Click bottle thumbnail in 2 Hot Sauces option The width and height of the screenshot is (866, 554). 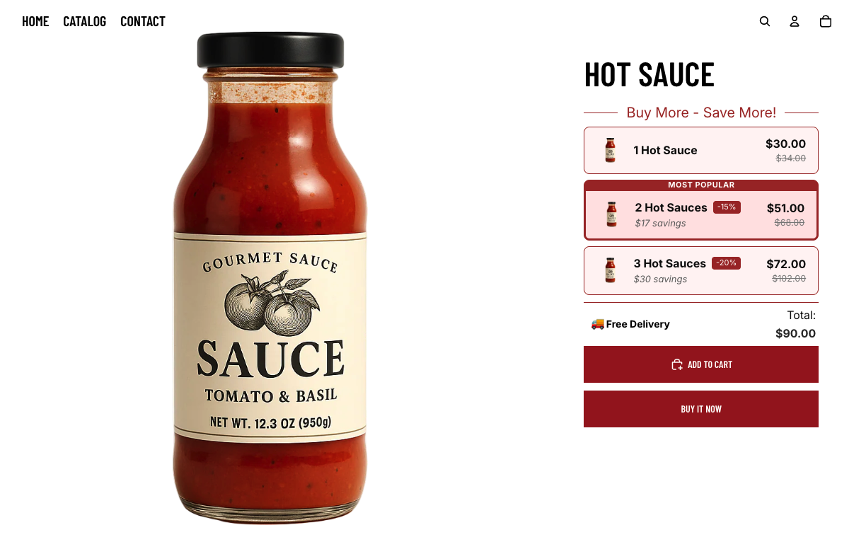coord(611,214)
